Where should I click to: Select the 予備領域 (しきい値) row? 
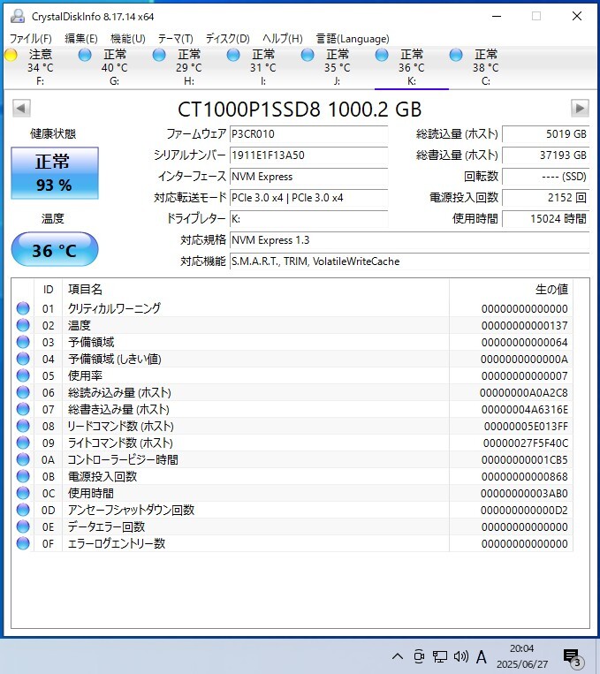tap(292, 359)
